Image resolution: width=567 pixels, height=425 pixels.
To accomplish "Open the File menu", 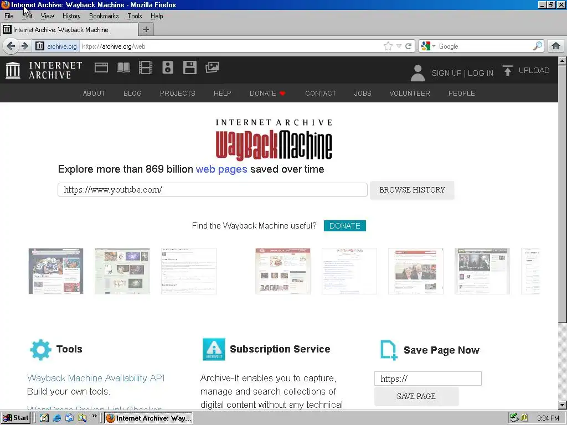I will click(x=9, y=16).
